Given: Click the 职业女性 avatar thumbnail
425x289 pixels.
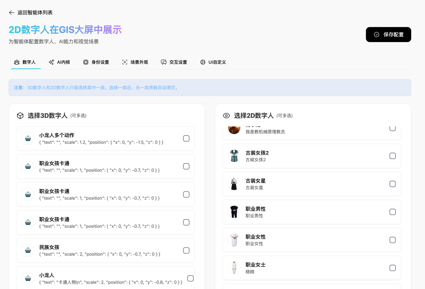Looking at the screenshot, I should coord(234,240).
